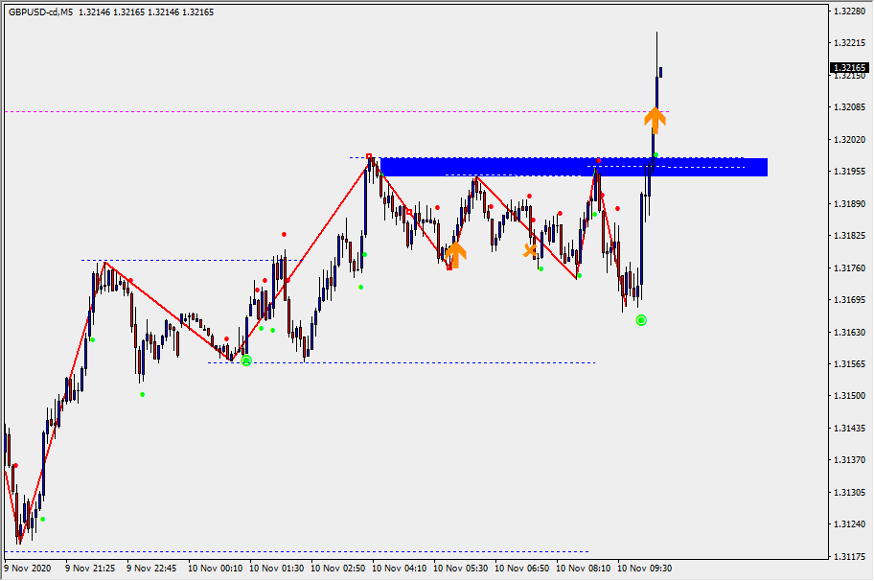874x581 pixels.
Task: Click the red square marker beside the lower orange arrow
Action: 449,267
